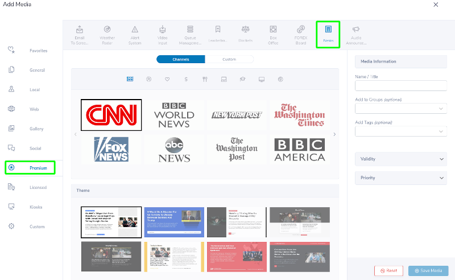The height and width of the screenshot is (280, 455).
Task: Select the CNN channel
Action: [x=111, y=115]
